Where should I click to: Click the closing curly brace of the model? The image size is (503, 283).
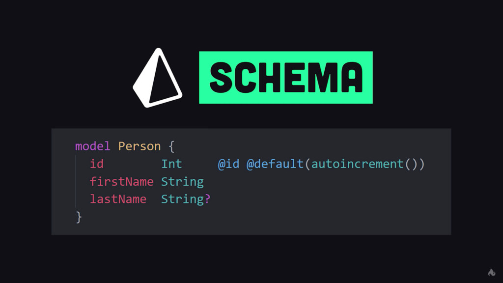79,217
